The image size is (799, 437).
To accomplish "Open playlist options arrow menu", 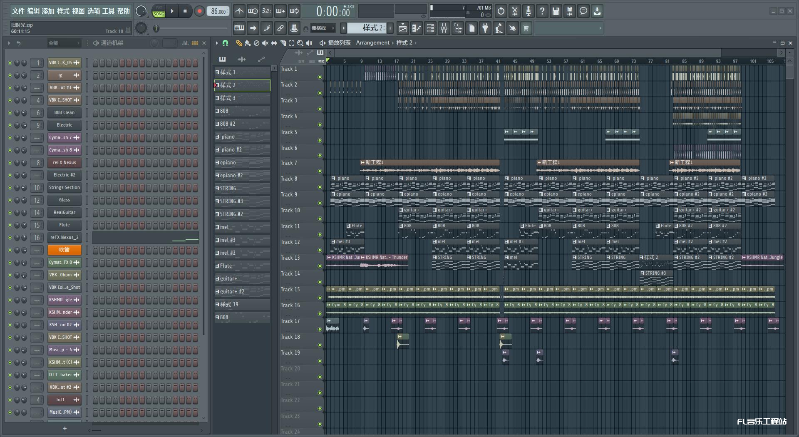I will (x=217, y=43).
